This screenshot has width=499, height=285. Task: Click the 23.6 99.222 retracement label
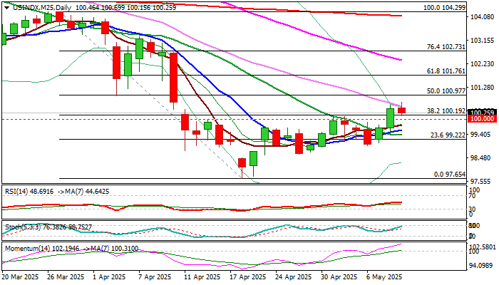coord(448,135)
